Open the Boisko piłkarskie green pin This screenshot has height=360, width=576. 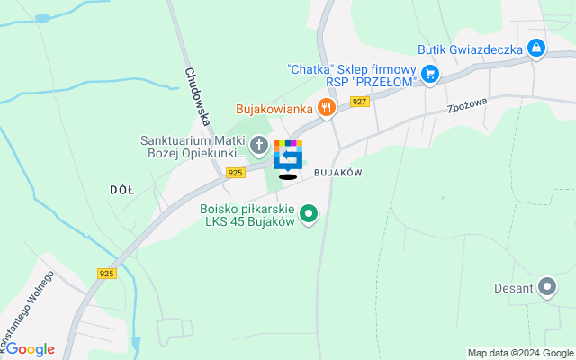(x=309, y=214)
